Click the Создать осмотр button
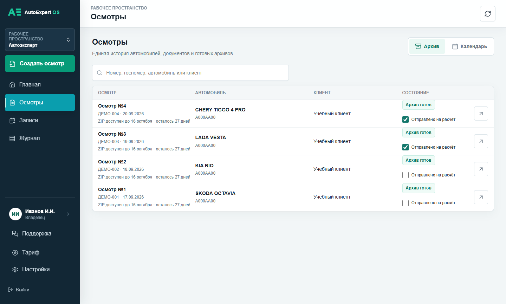The image size is (506, 304). (40, 64)
